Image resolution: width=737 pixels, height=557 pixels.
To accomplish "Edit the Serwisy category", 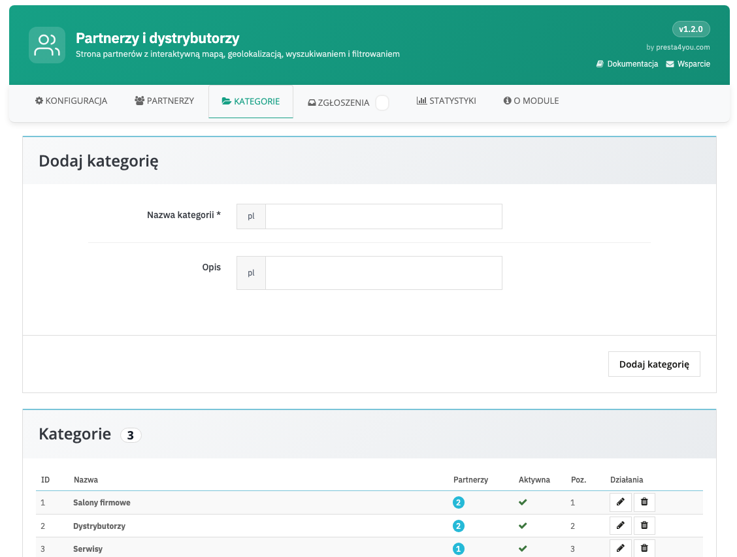I will pyautogui.click(x=621, y=548).
